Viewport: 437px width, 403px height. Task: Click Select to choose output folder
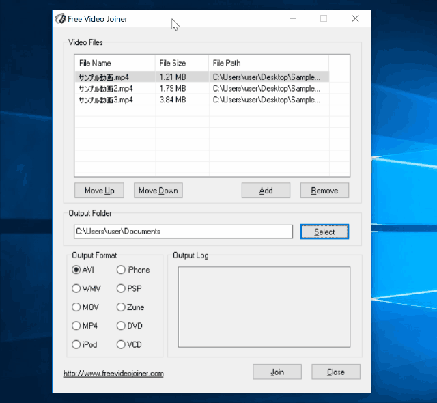[324, 232]
